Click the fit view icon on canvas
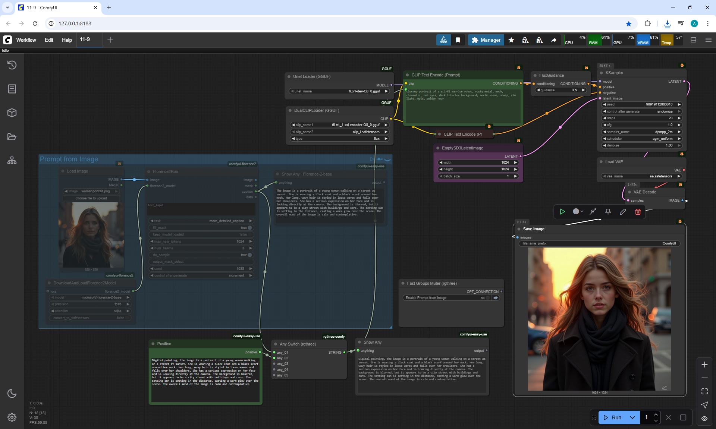Screen dimensions: 716x429 [x=704, y=391]
